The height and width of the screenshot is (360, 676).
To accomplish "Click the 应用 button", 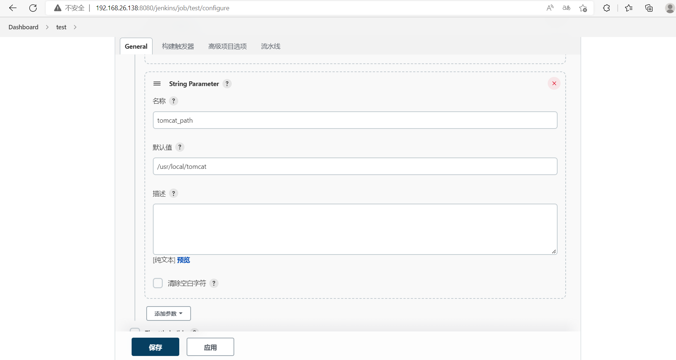I will coord(210,347).
